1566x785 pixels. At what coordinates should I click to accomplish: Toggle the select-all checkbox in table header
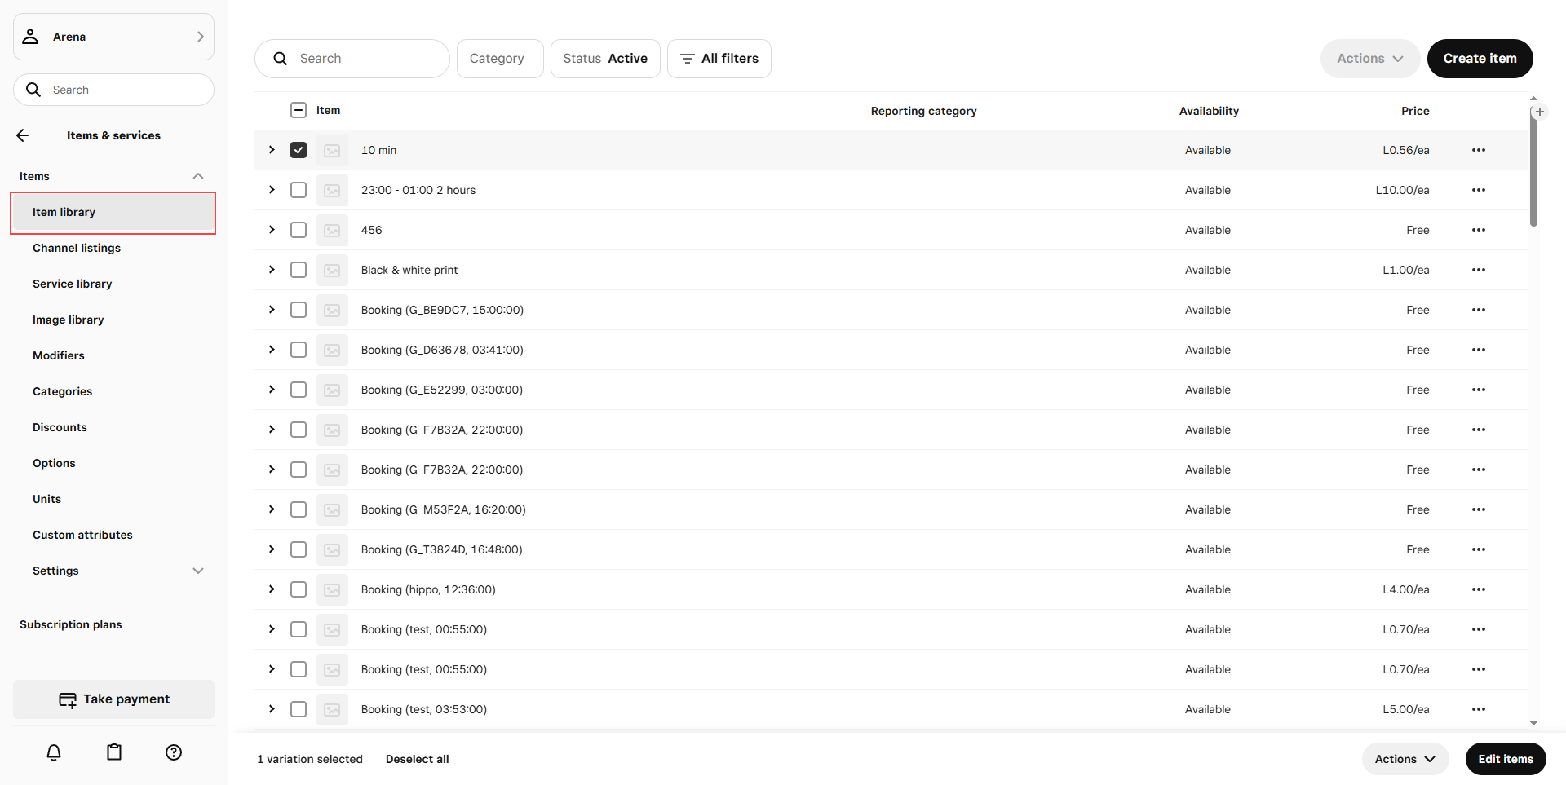pyautogui.click(x=299, y=110)
